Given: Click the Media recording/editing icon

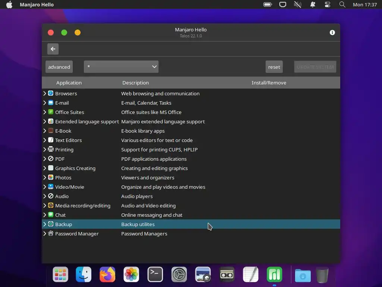Looking at the screenshot, I should [x=51, y=206].
